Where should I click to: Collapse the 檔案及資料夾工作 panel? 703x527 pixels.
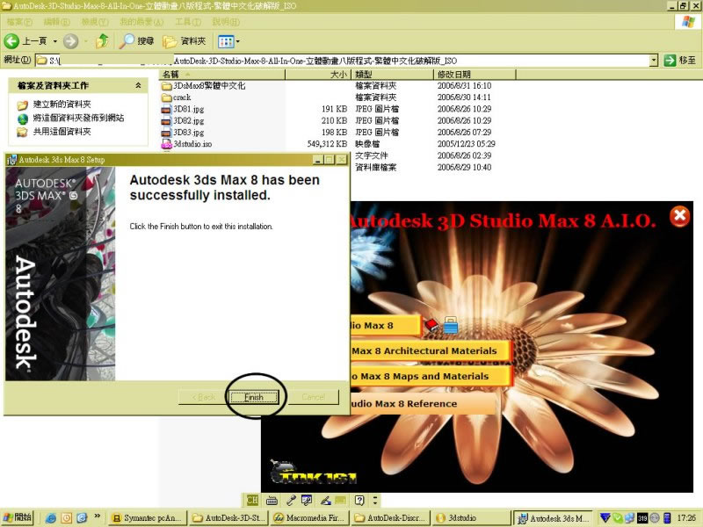[138, 85]
